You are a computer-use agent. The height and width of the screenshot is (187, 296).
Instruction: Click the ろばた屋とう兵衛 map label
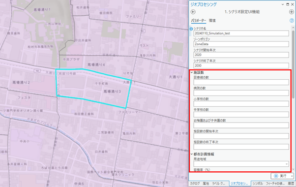[x=55, y=168]
